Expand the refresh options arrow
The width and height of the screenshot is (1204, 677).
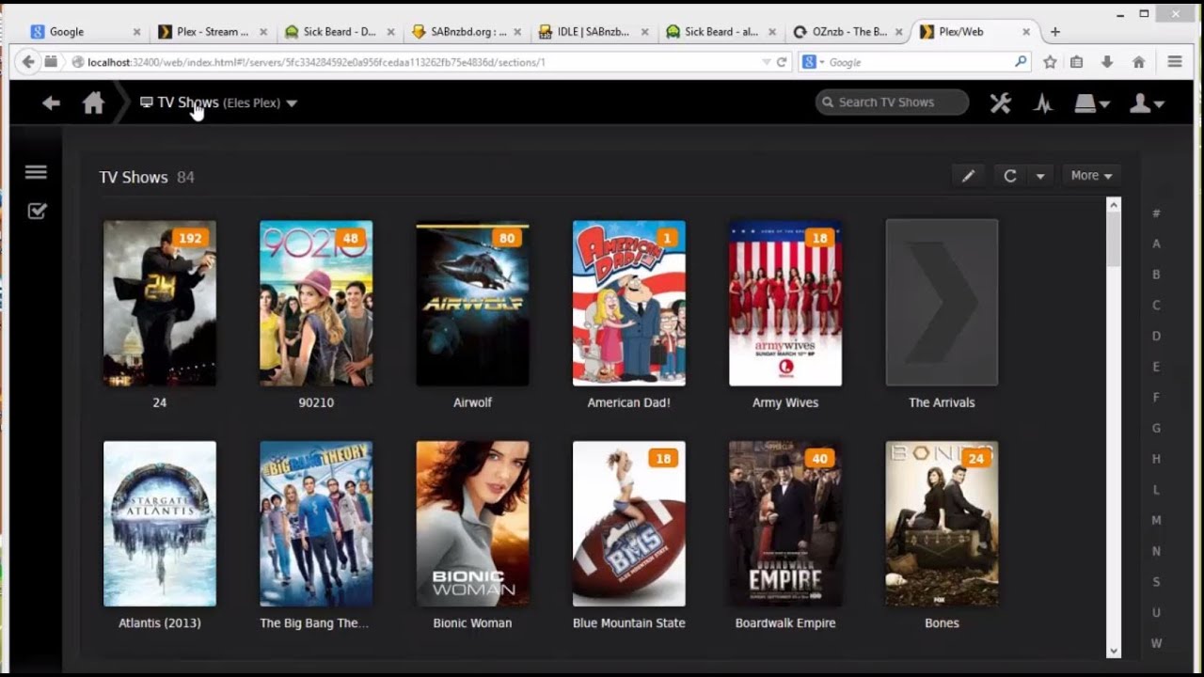coord(1039,176)
